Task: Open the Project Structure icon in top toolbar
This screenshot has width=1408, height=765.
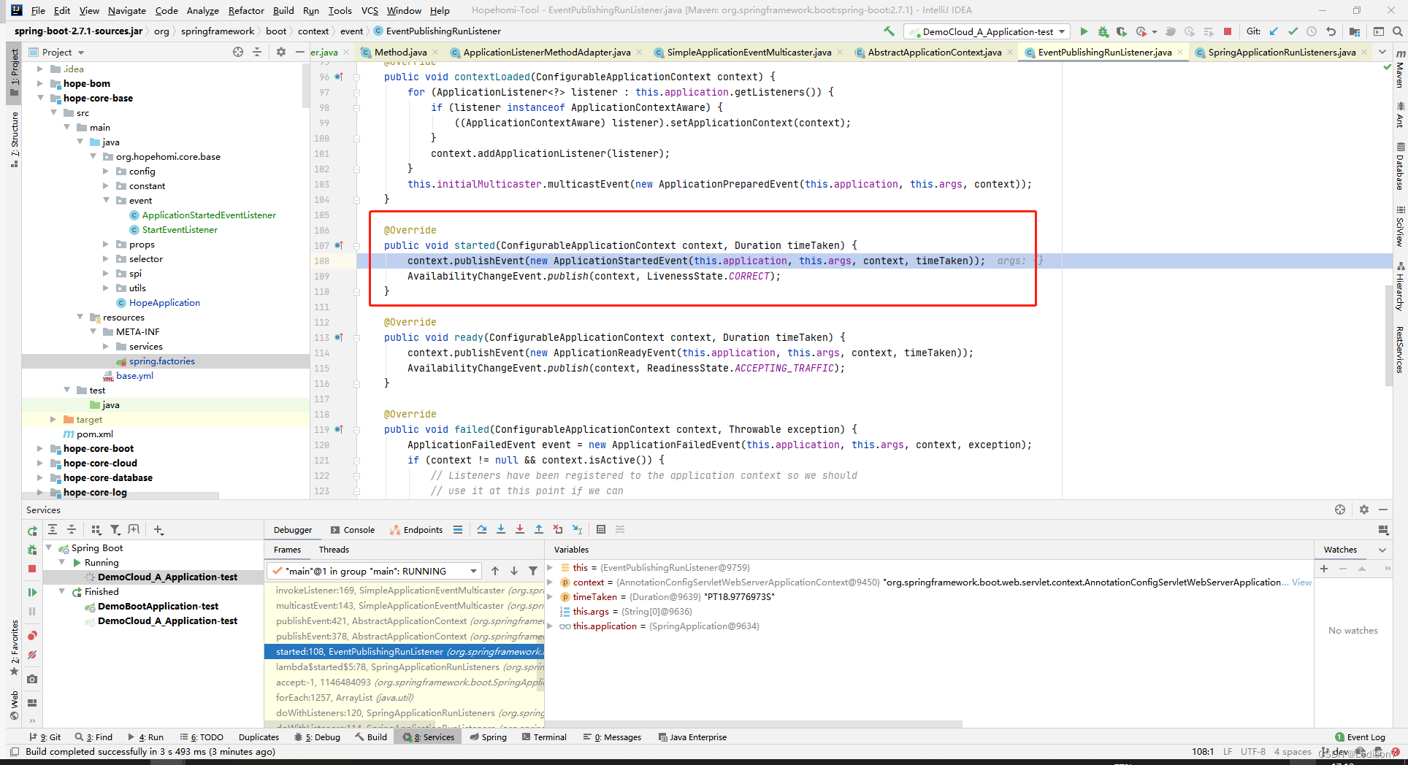Action: tap(1355, 31)
